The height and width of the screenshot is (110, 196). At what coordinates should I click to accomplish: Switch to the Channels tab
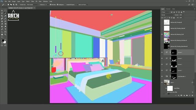[x=168, y=9]
